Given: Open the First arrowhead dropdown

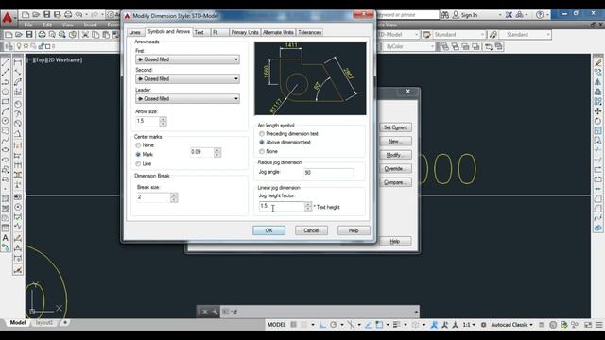Looking at the screenshot, I should [x=187, y=59].
